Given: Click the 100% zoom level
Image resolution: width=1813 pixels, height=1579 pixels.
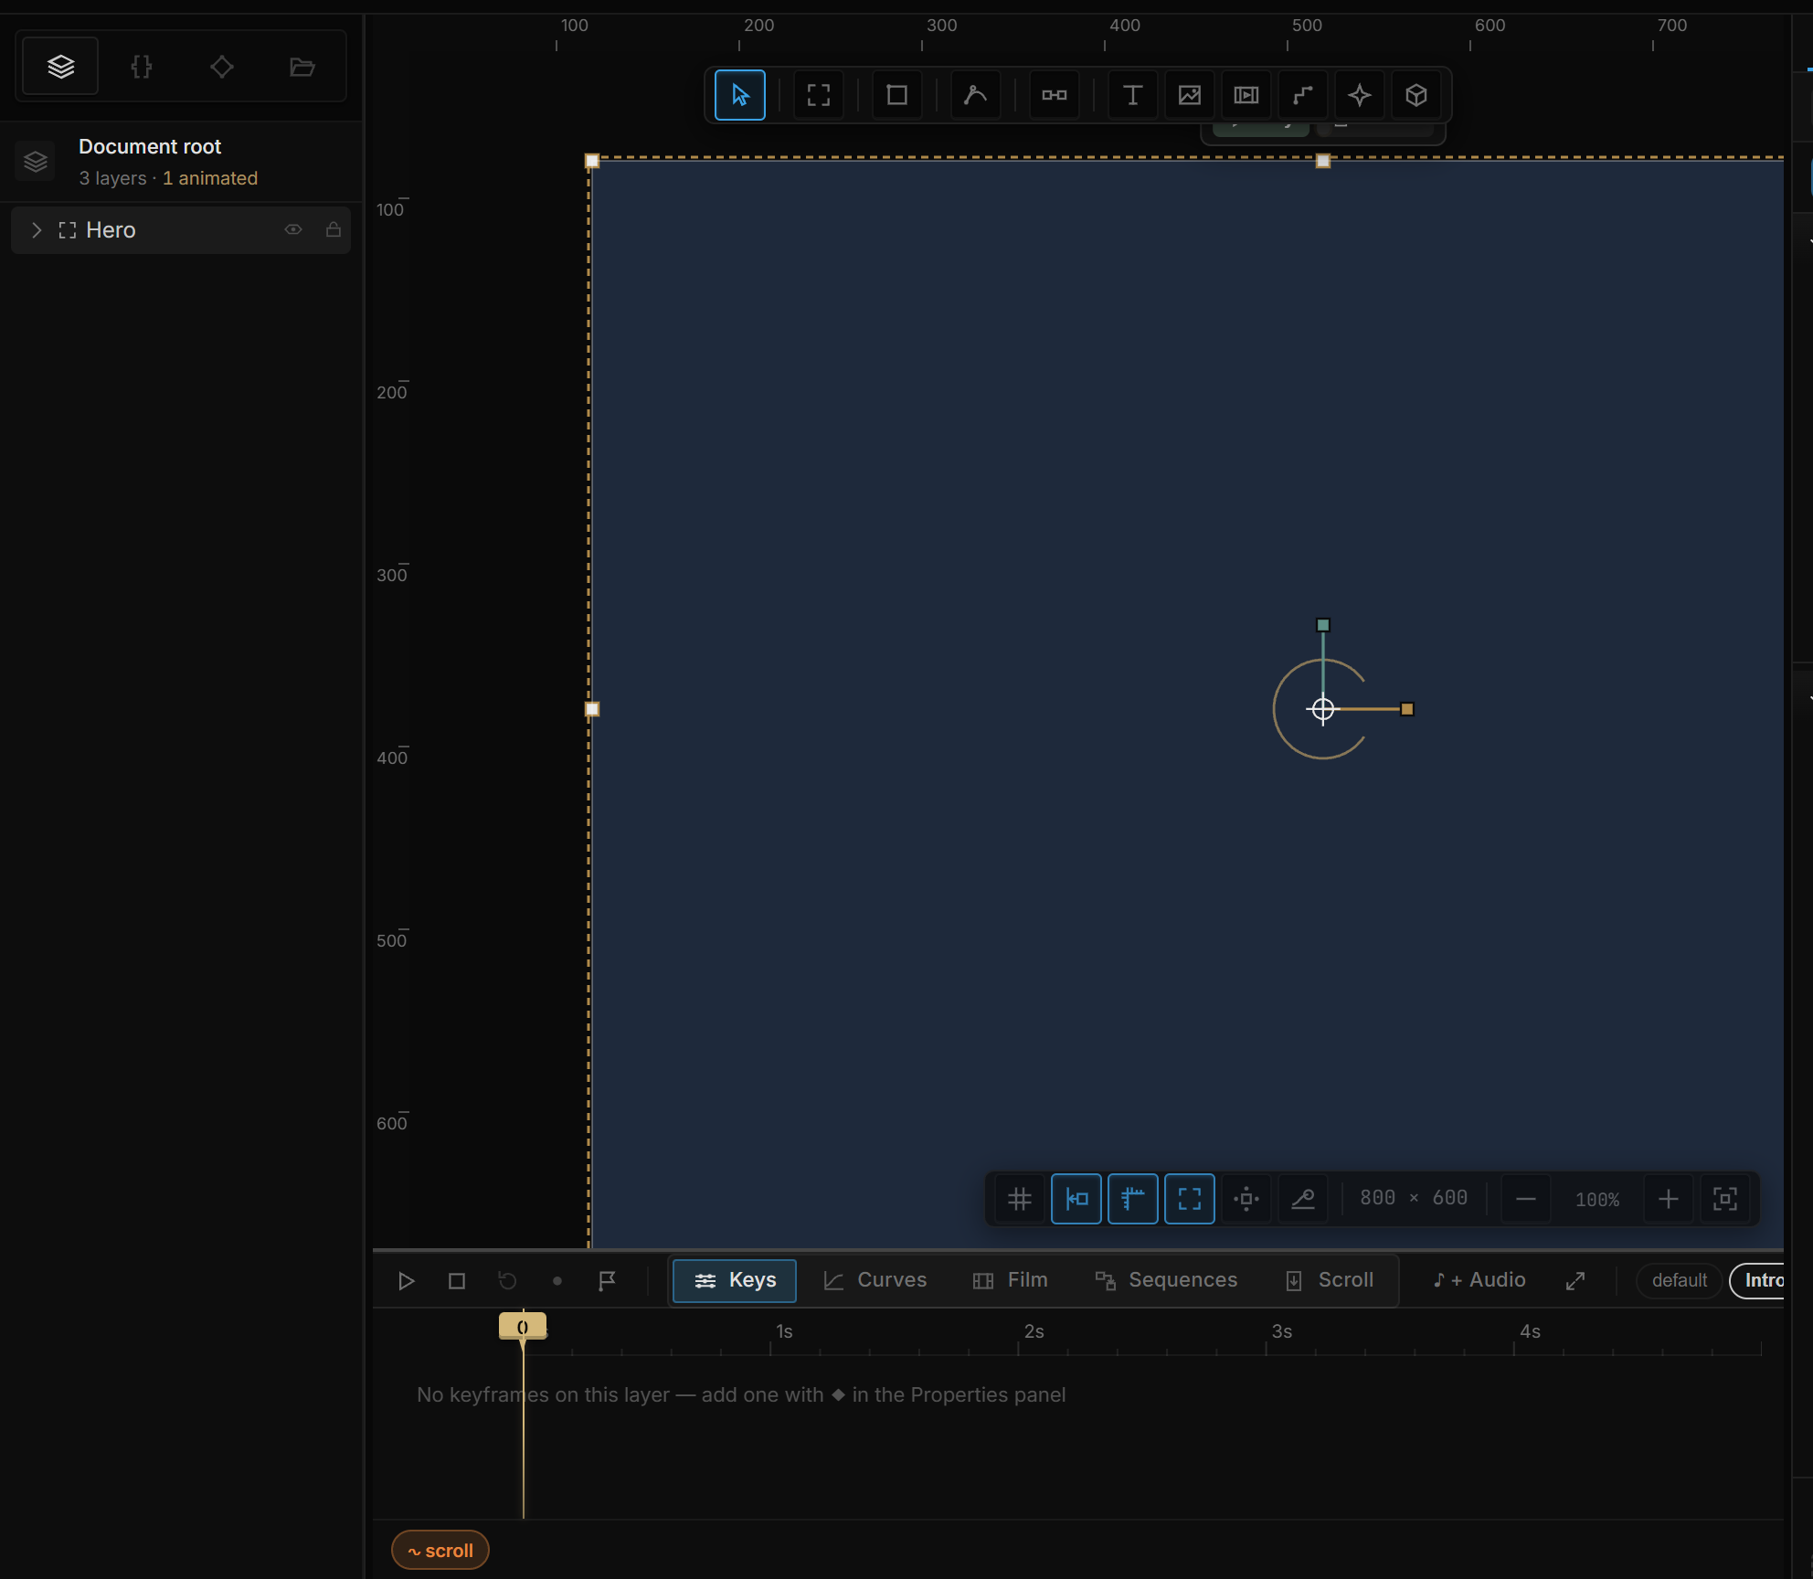Looking at the screenshot, I should [1596, 1200].
